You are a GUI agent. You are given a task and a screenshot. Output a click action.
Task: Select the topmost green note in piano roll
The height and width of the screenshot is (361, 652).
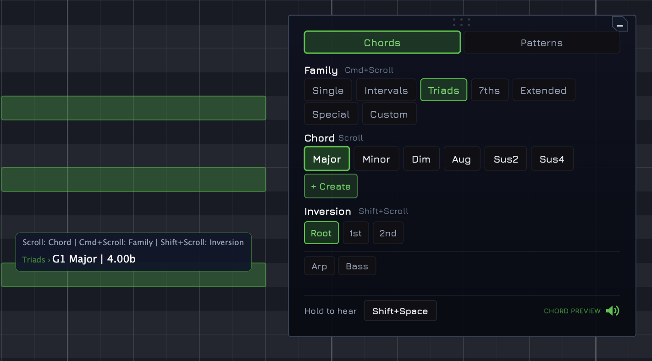[x=133, y=108]
